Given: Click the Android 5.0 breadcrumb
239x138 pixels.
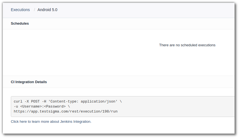Looking at the screenshot, I should coord(47,10).
